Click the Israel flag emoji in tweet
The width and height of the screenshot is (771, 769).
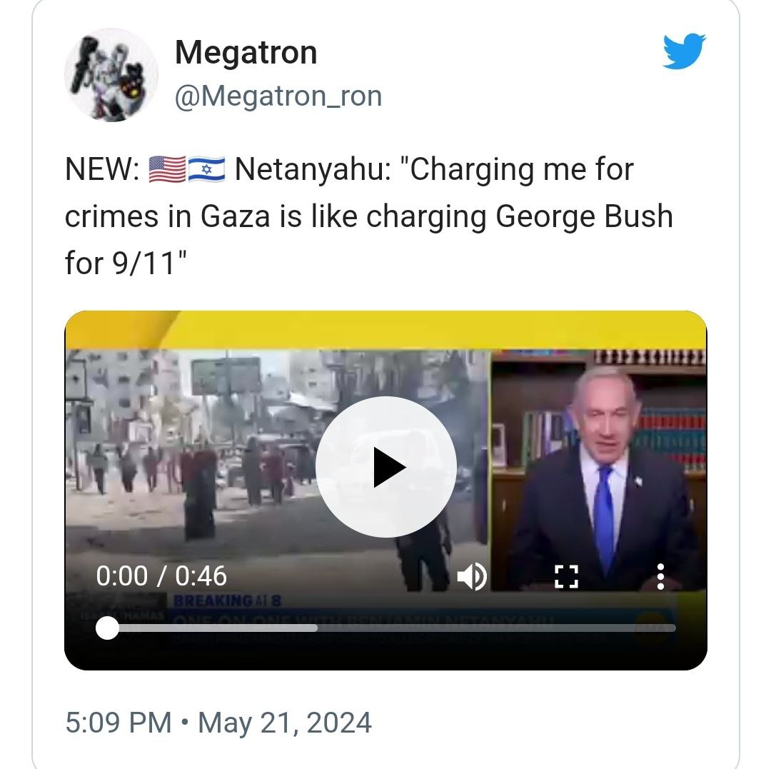206,169
